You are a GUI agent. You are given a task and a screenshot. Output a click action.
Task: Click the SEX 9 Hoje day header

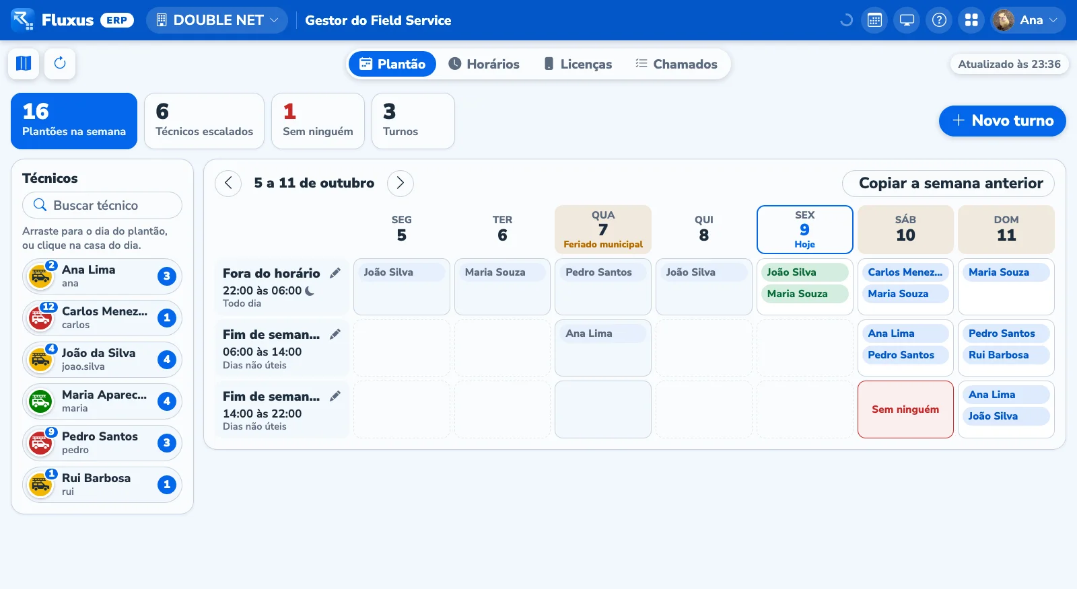(805, 229)
